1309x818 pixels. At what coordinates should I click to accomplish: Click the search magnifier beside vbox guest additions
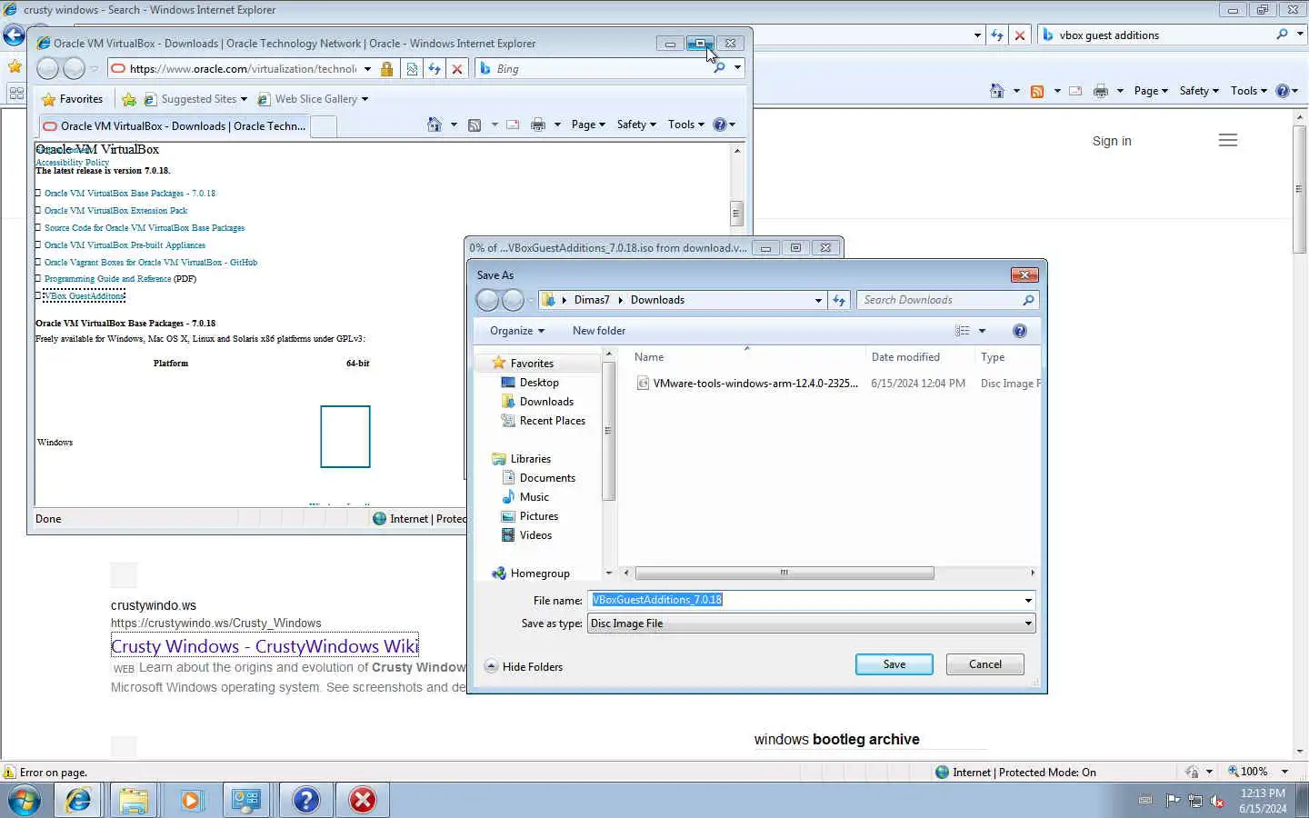(x=1282, y=35)
